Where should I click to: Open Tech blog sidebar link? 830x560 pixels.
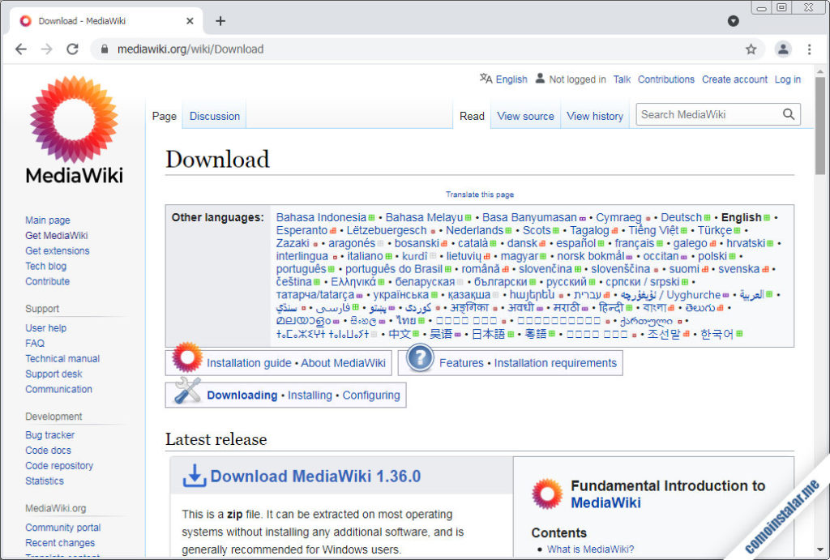46,267
